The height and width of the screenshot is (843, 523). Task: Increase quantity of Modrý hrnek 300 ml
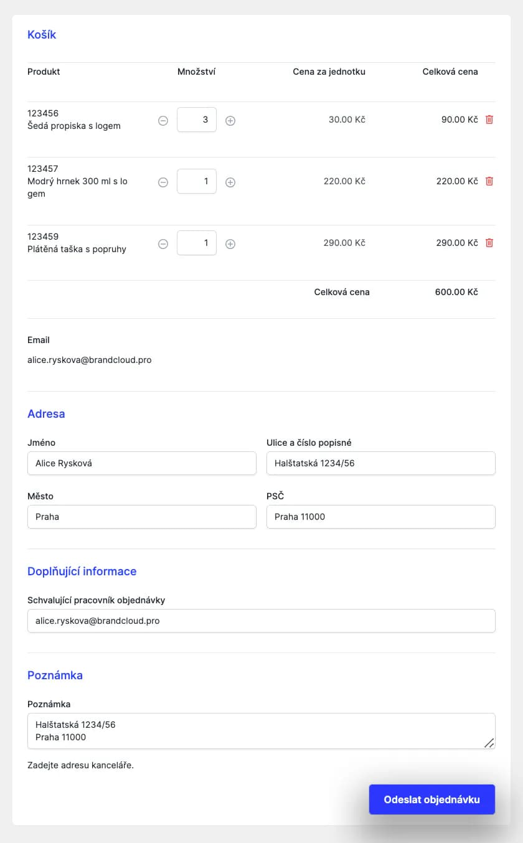pyautogui.click(x=230, y=182)
